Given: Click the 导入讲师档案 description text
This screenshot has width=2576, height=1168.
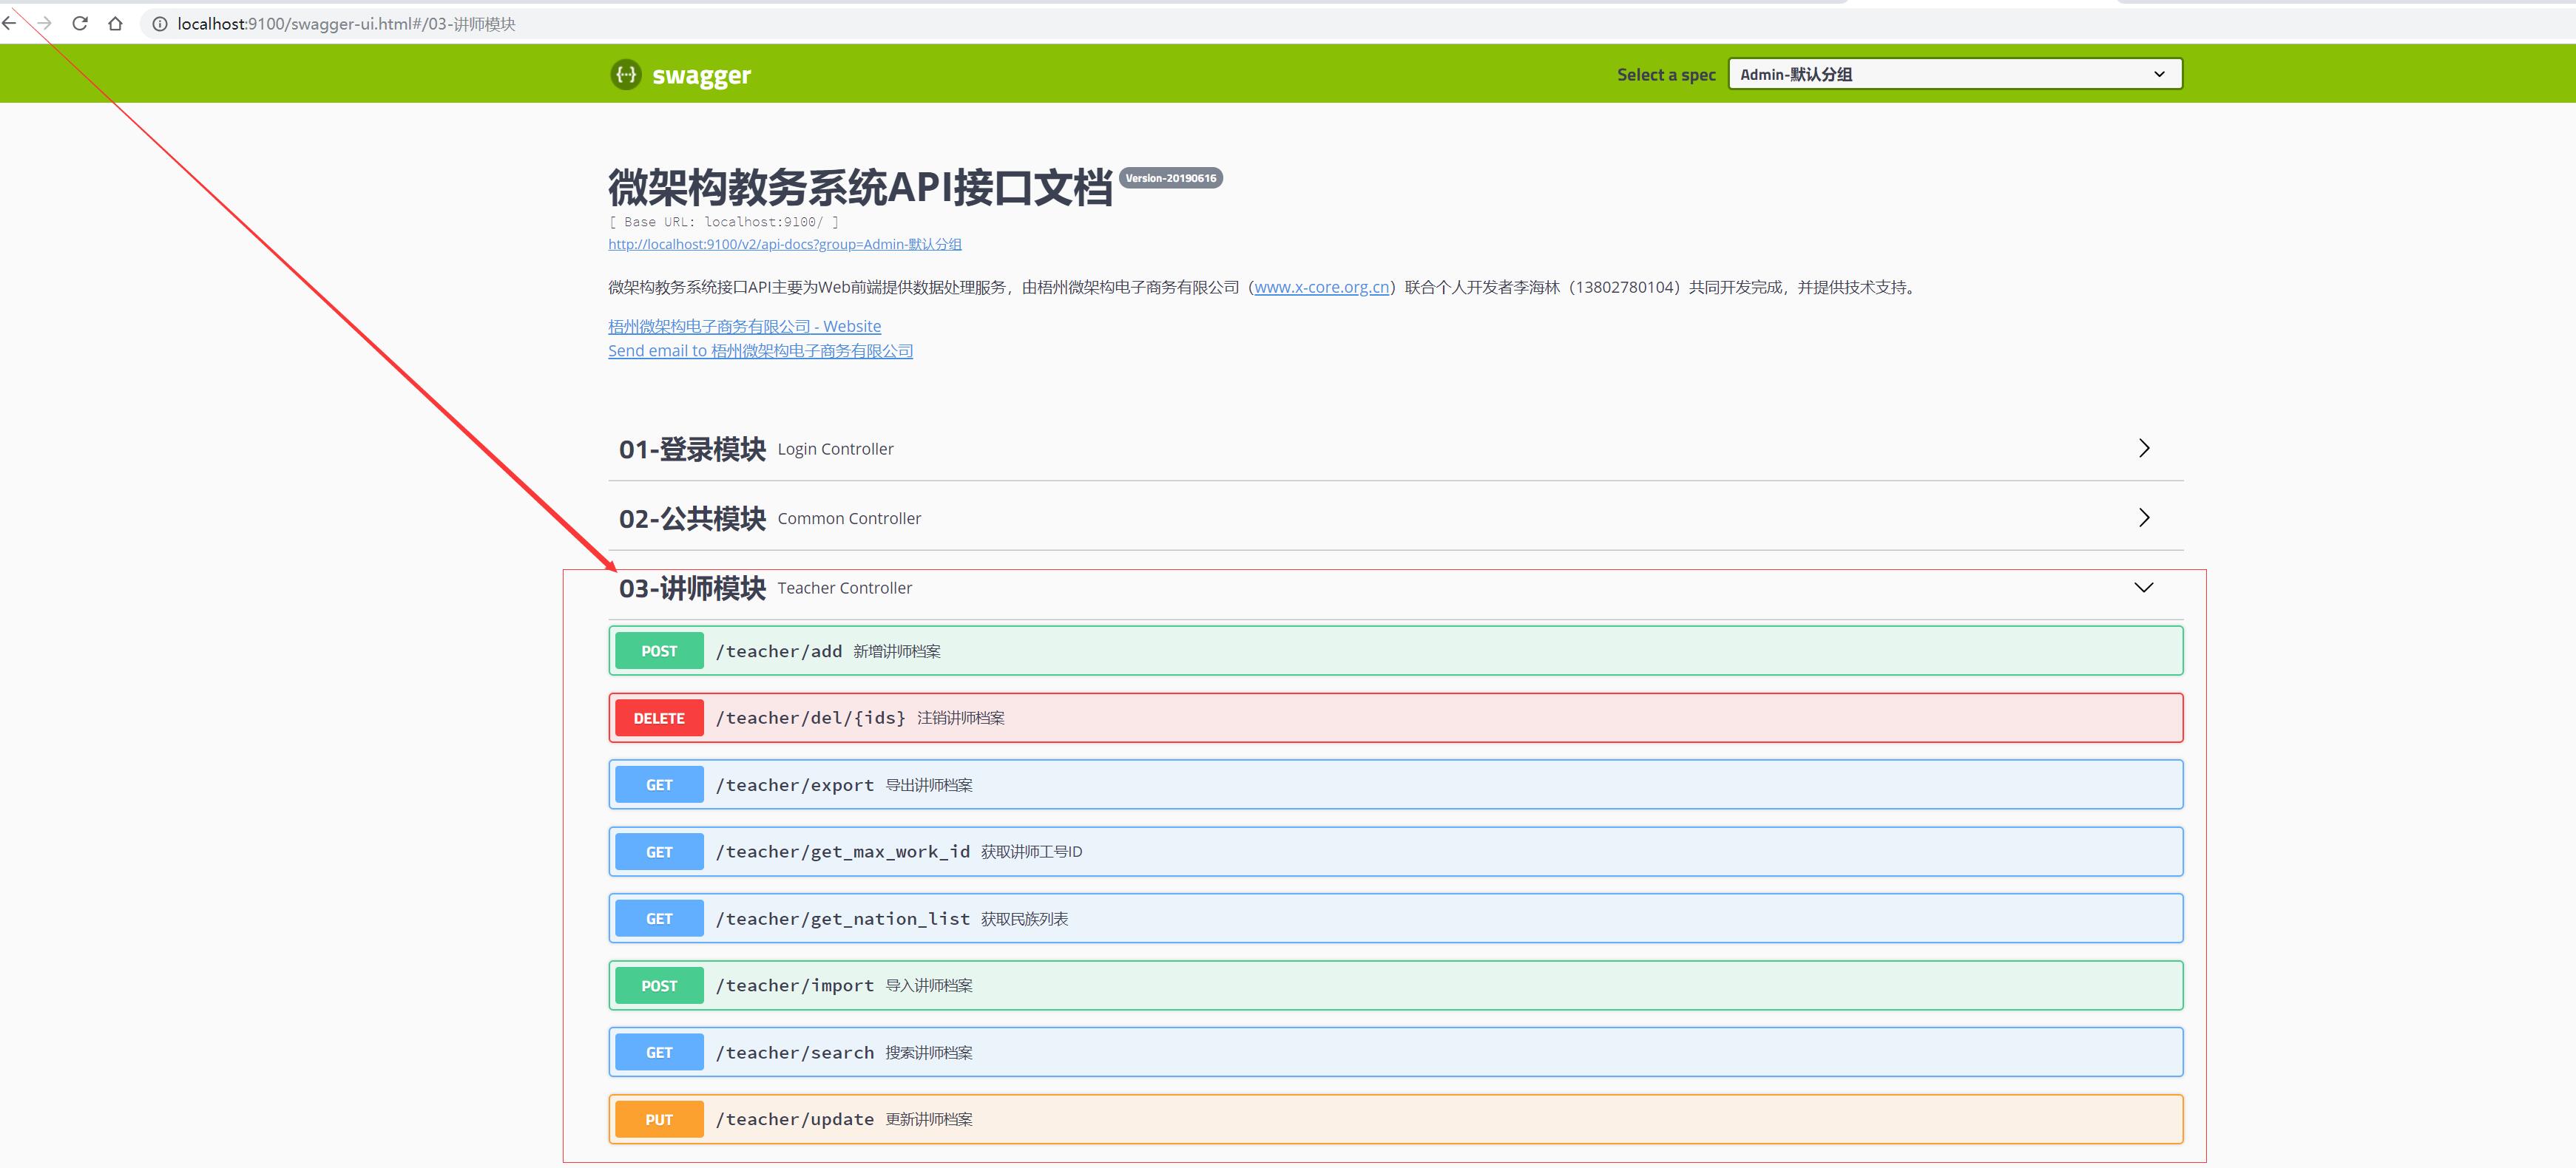Looking at the screenshot, I should pos(929,985).
